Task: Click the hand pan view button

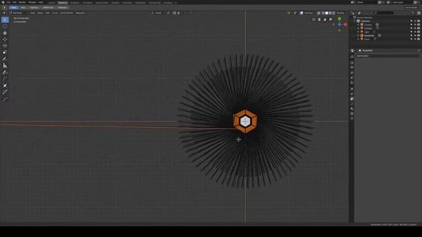Action: tap(325, 19)
